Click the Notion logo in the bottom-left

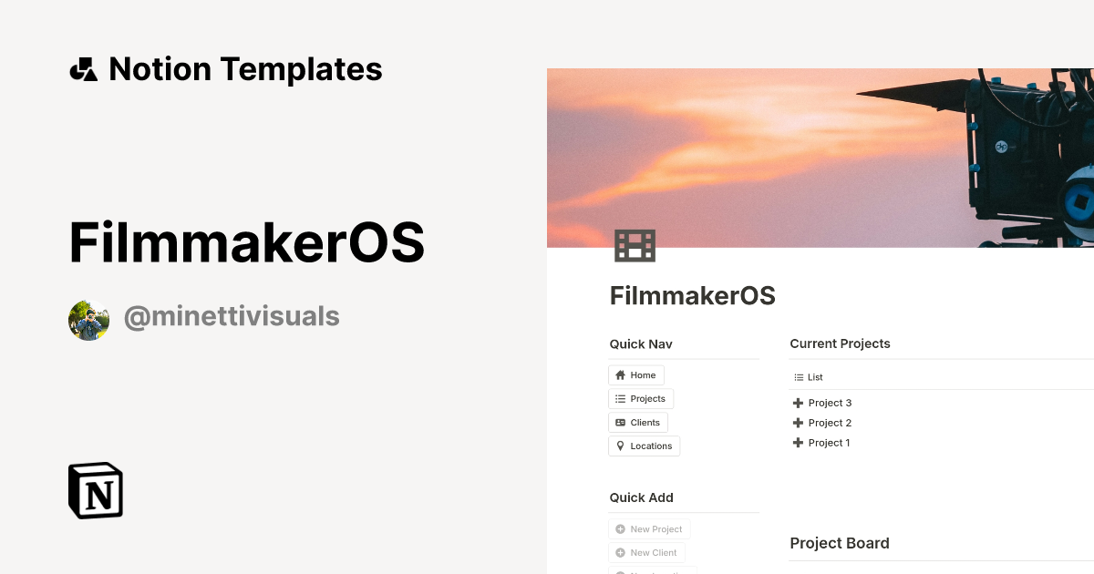[95, 490]
